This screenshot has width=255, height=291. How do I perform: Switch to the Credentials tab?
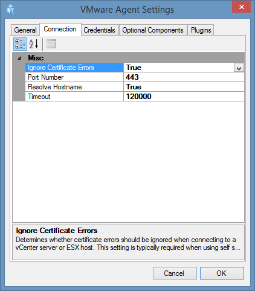pos(99,30)
